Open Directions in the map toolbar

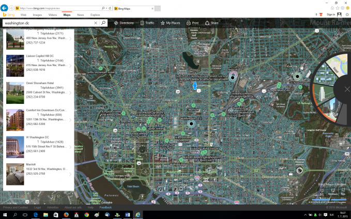coord(124,23)
